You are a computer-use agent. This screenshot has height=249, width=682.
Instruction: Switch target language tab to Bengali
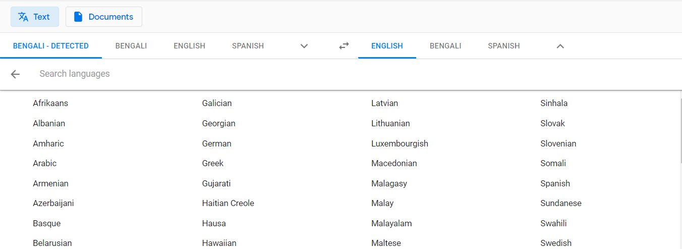click(x=445, y=46)
